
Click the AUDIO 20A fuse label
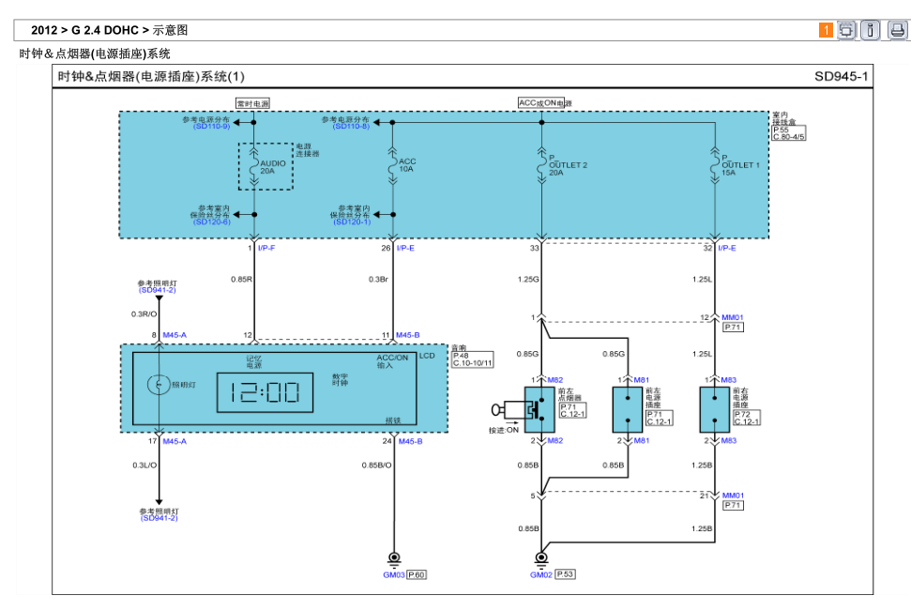tap(272, 167)
